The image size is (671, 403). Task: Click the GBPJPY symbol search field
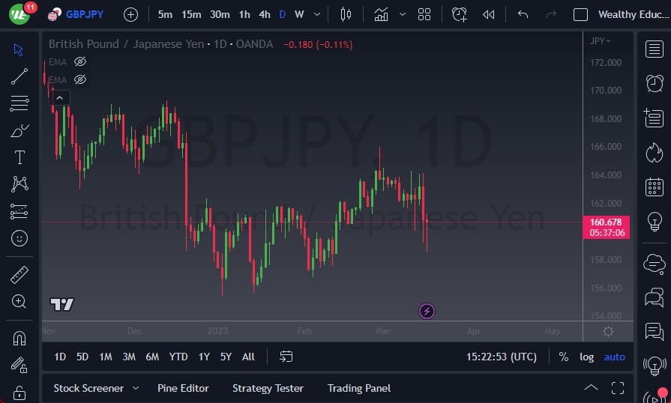(84, 14)
